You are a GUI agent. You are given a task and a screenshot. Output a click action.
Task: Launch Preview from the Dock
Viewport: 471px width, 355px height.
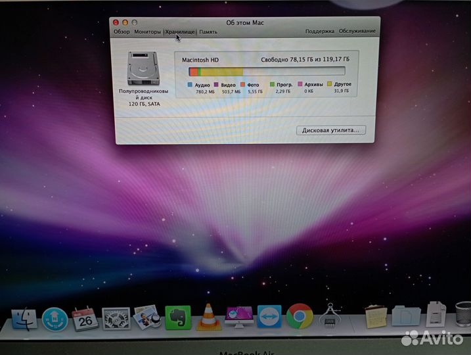tap(147, 318)
